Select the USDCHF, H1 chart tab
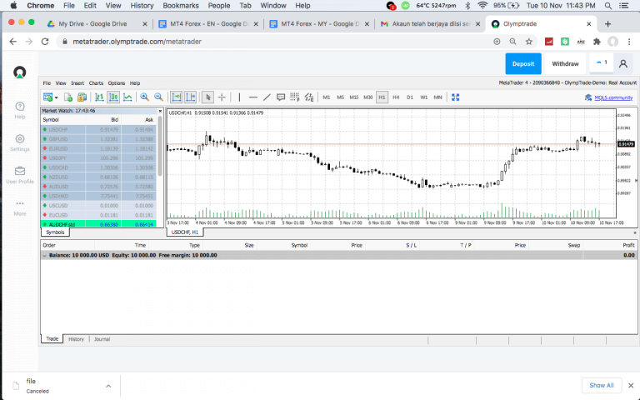Screen dimensions: 640x400 pyautogui.click(x=185, y=232)
